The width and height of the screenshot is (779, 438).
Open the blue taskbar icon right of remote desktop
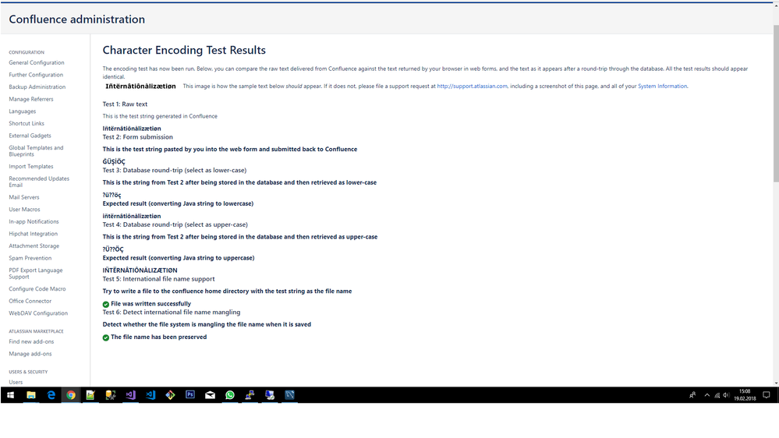289,395
